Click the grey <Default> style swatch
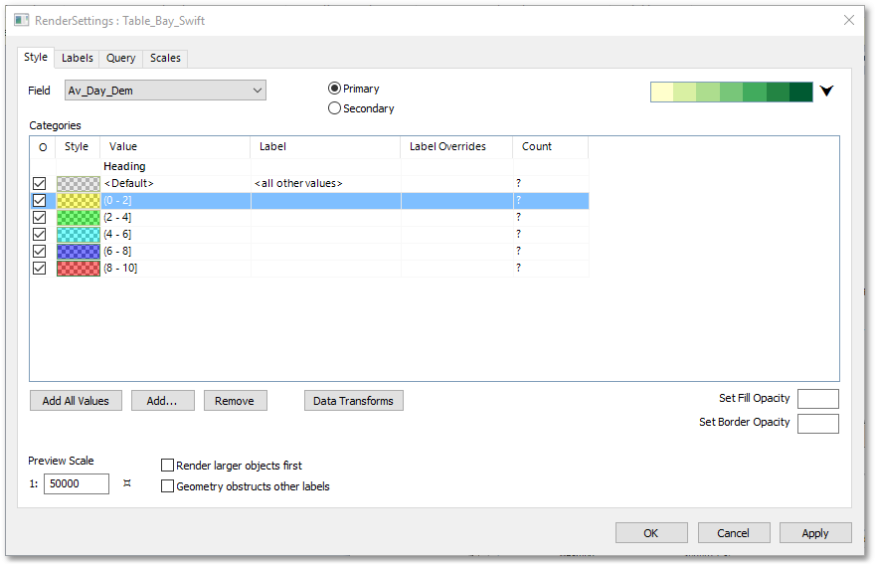Screen dimensions: 876x567 click(x=79, y=183)
